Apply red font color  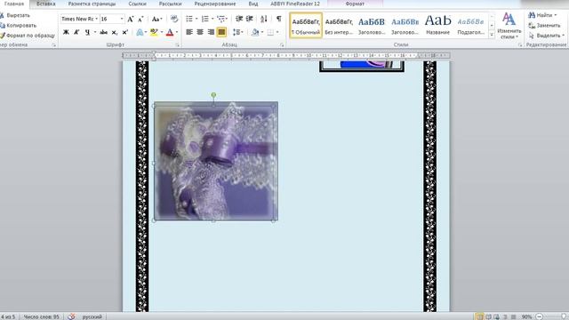tap(170, 32)
